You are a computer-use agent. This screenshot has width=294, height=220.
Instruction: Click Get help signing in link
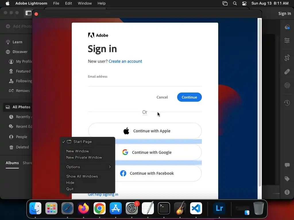click(103, 195)
